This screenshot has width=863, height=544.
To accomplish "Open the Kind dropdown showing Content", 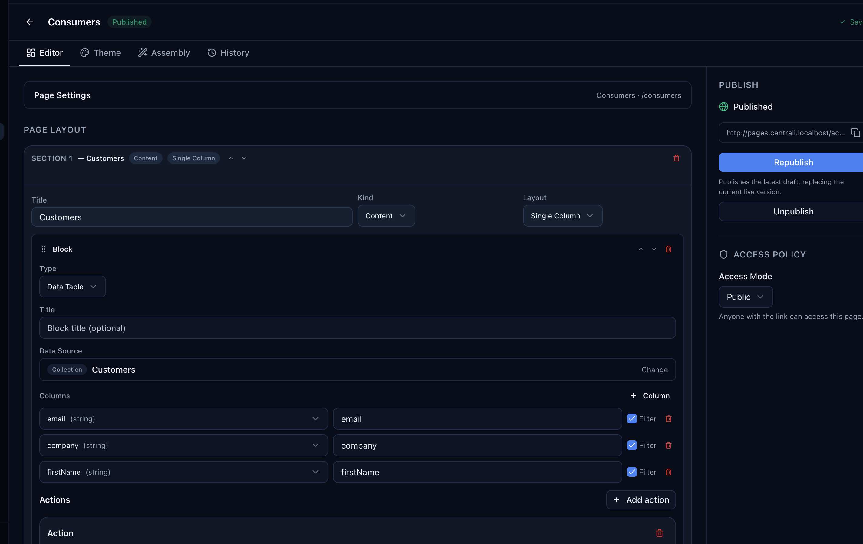I will pyautogui.click(x=386, y=216).
